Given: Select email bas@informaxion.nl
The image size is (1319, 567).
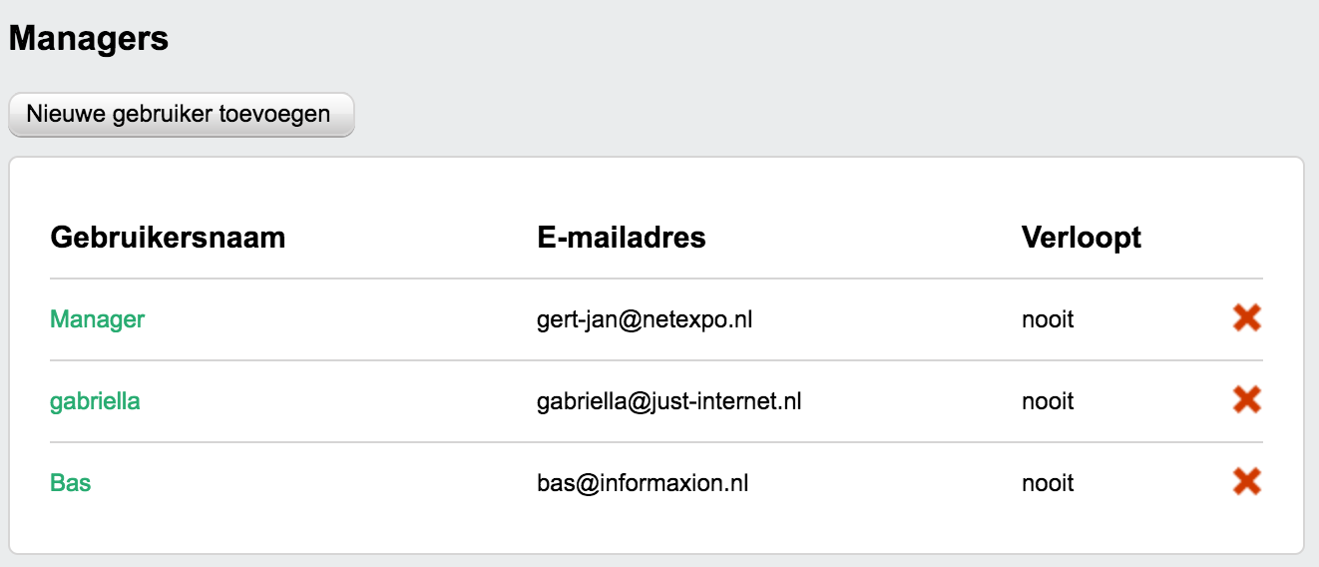Looking at the screenshot, I should click(643, 484).
